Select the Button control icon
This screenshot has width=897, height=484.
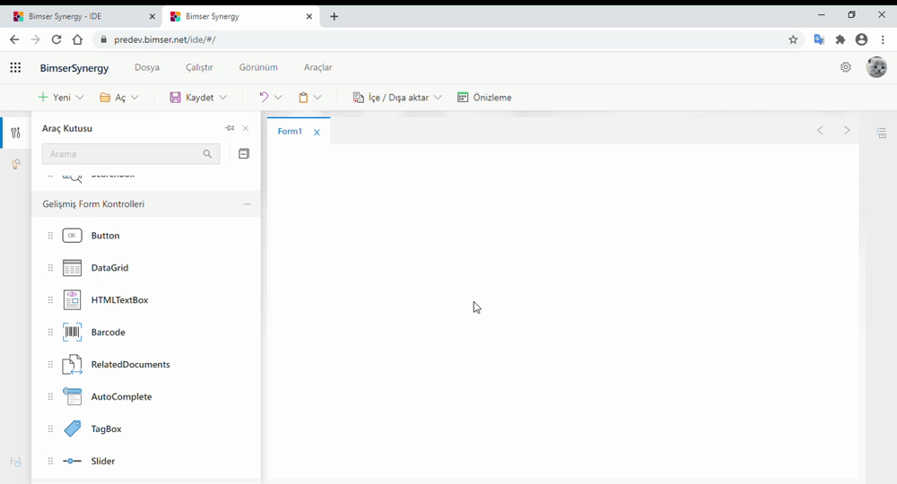click(72, 236)
